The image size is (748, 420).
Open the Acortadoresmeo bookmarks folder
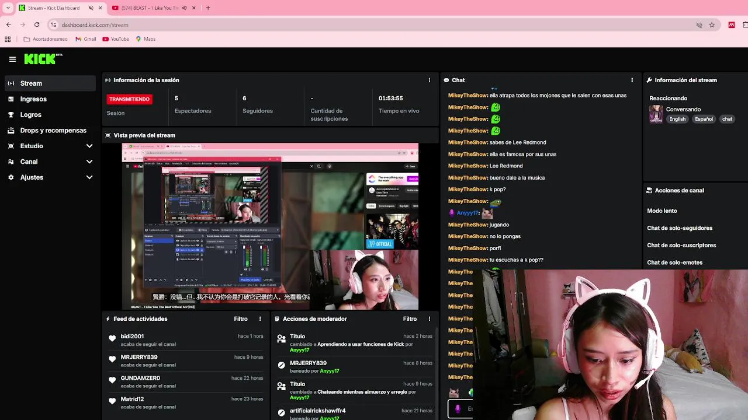coord(46,39)
